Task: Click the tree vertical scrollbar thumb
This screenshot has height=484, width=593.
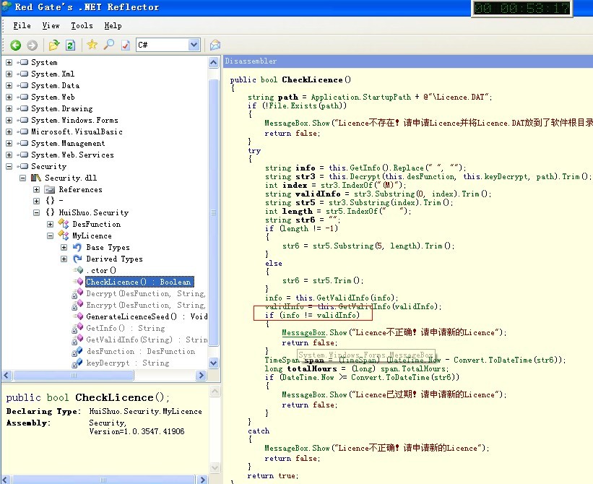Action: (214, 212)
